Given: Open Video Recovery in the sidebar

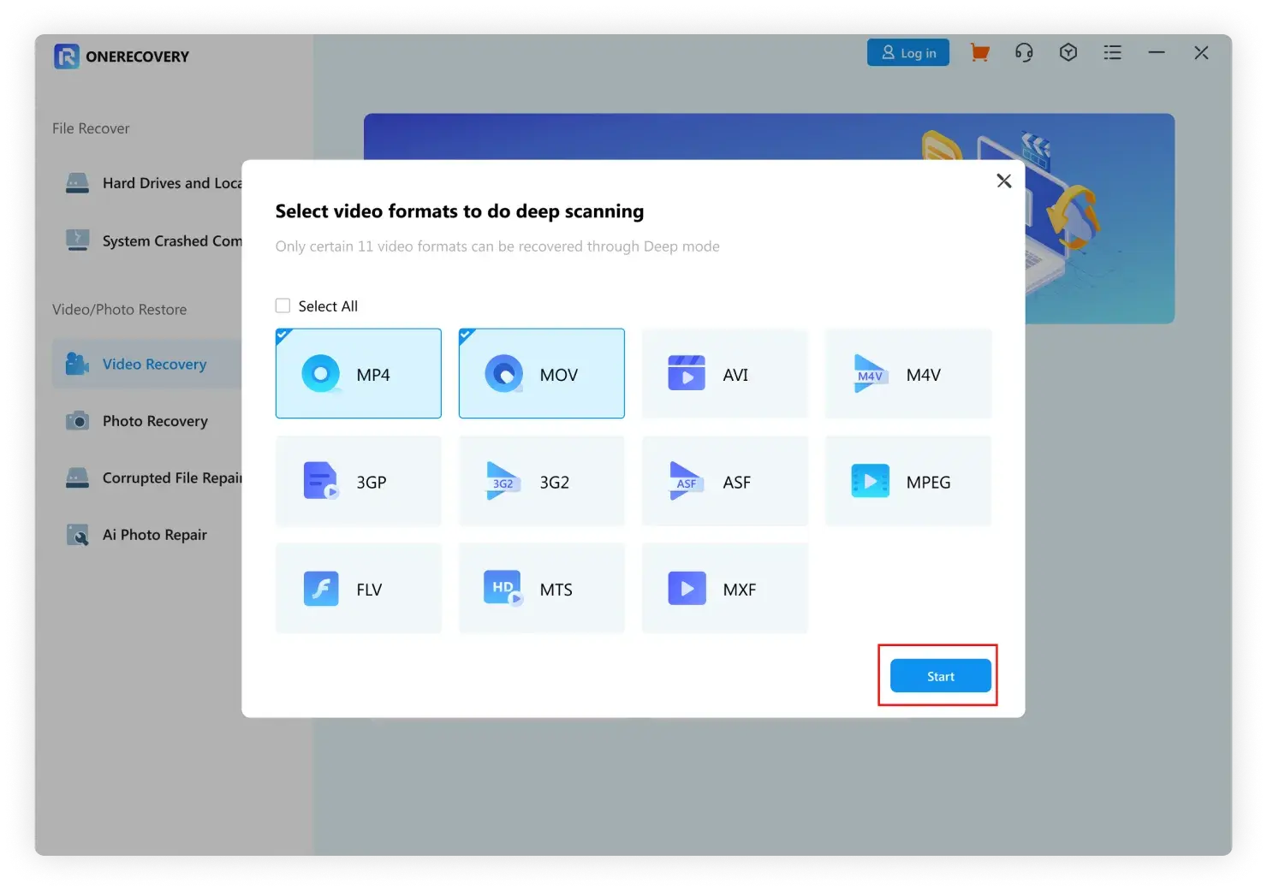Looking at the screenshot, I should click(x=154, y=365).
